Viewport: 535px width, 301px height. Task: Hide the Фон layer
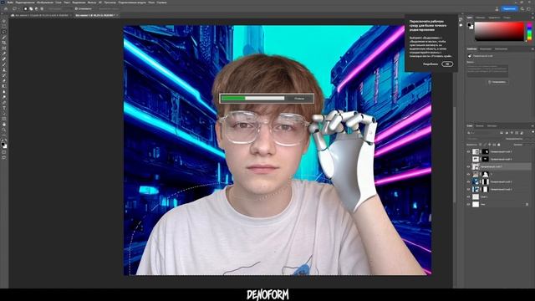468,204
